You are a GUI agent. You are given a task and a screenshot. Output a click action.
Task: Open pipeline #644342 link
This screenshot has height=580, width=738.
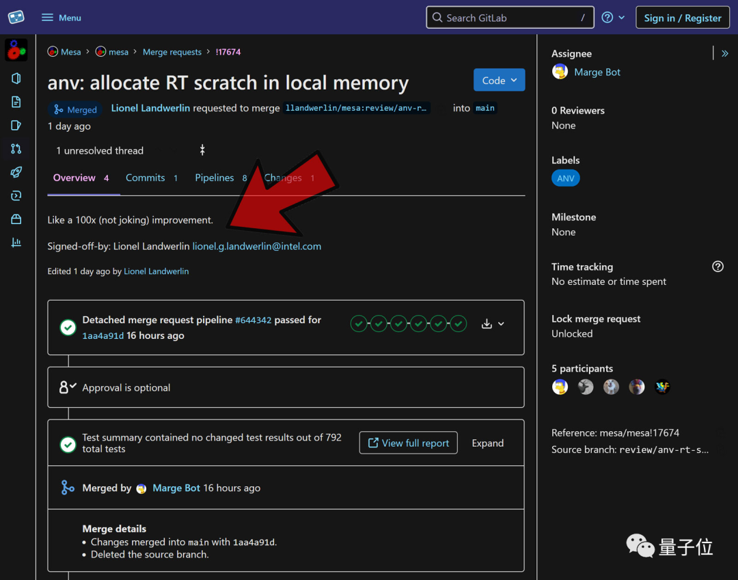pos(254,320)
